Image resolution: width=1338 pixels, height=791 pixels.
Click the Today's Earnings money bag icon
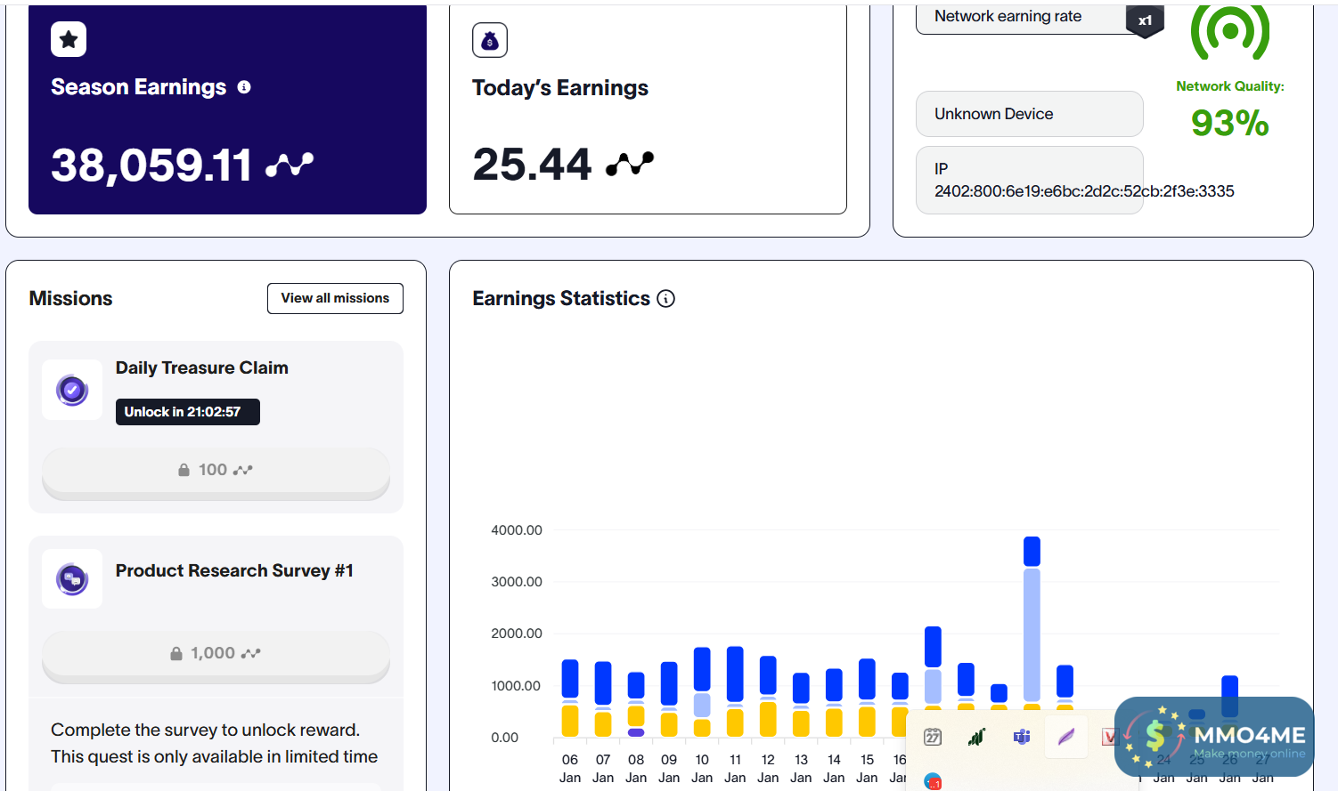pyautogui.click(x=490, y=40)
